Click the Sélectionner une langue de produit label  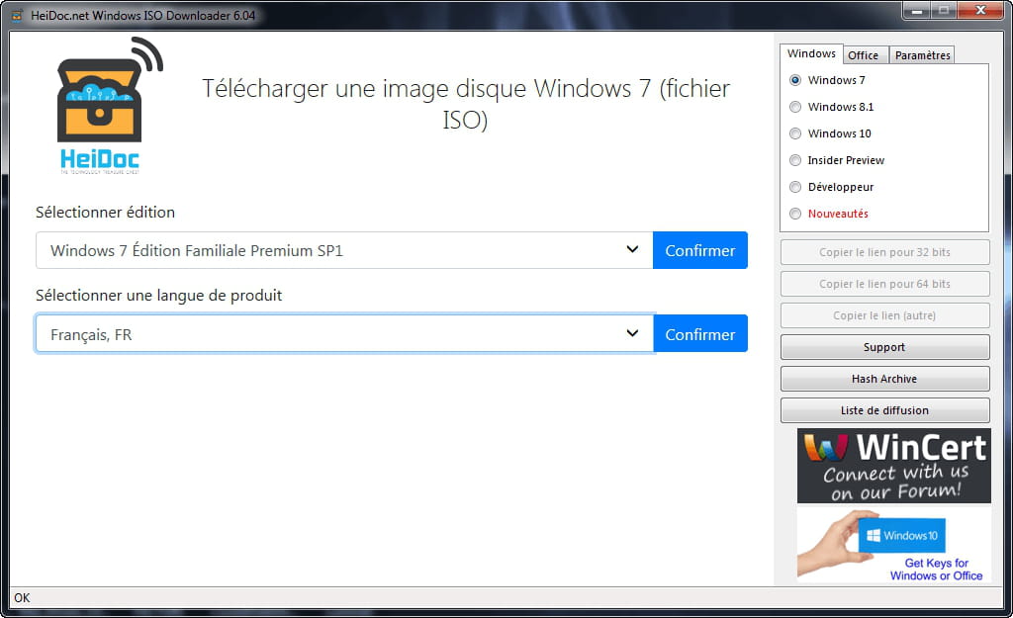(159, 296)
